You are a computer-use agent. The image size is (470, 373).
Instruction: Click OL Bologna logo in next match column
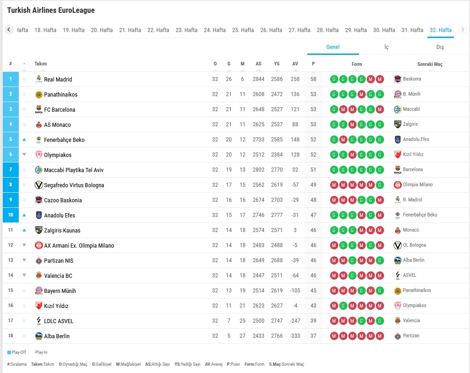pyautogui.click(x=397, y=245)
